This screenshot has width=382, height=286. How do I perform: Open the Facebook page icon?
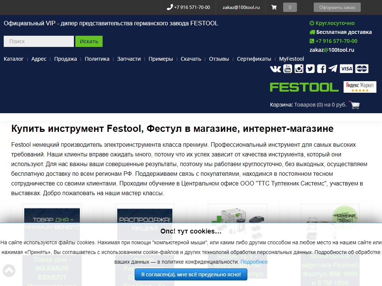(x=322, y=69)
